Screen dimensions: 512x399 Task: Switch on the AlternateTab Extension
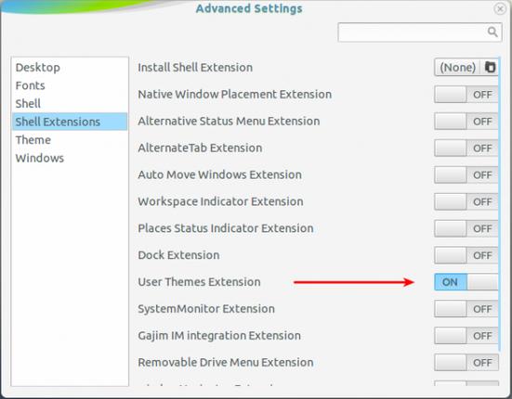point(466,148)
